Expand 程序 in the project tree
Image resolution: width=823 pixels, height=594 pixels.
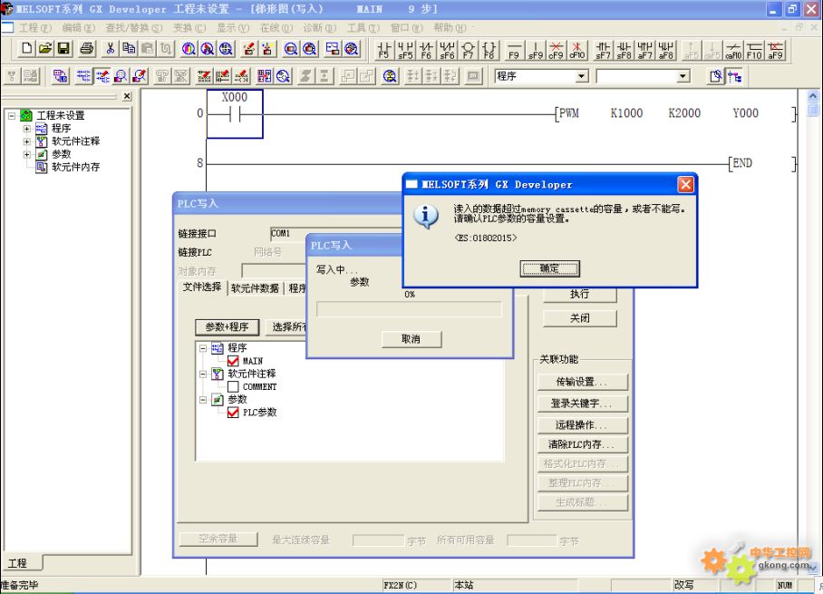[27, 128]
